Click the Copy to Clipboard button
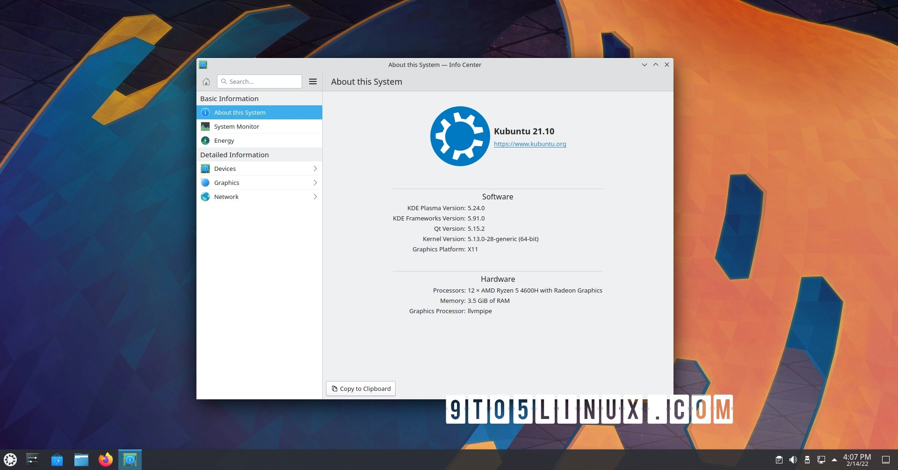Image resolution: width=898 pixels, height=470 pixels. [x=360, y=389]
